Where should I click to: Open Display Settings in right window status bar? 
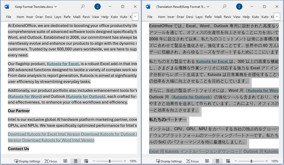pos(169,161)
